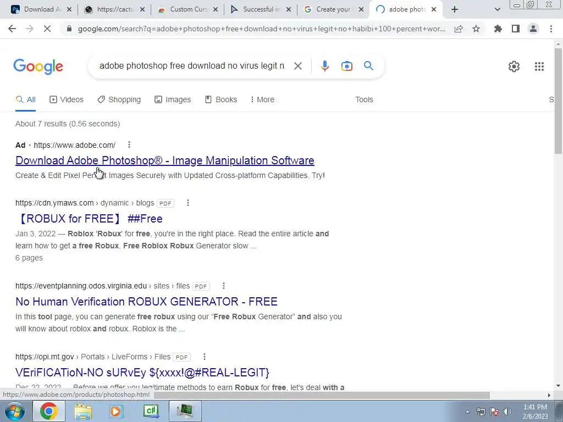Viewport: 563px width, 422px height.
Task: Click the horizontal scrollbar at page bottom
Action: pos(322,395)
